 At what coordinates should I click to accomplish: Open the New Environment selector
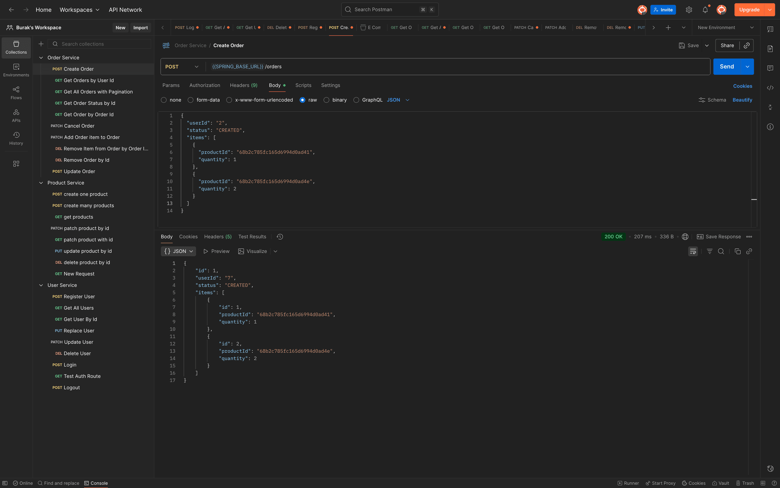point(725,27)
